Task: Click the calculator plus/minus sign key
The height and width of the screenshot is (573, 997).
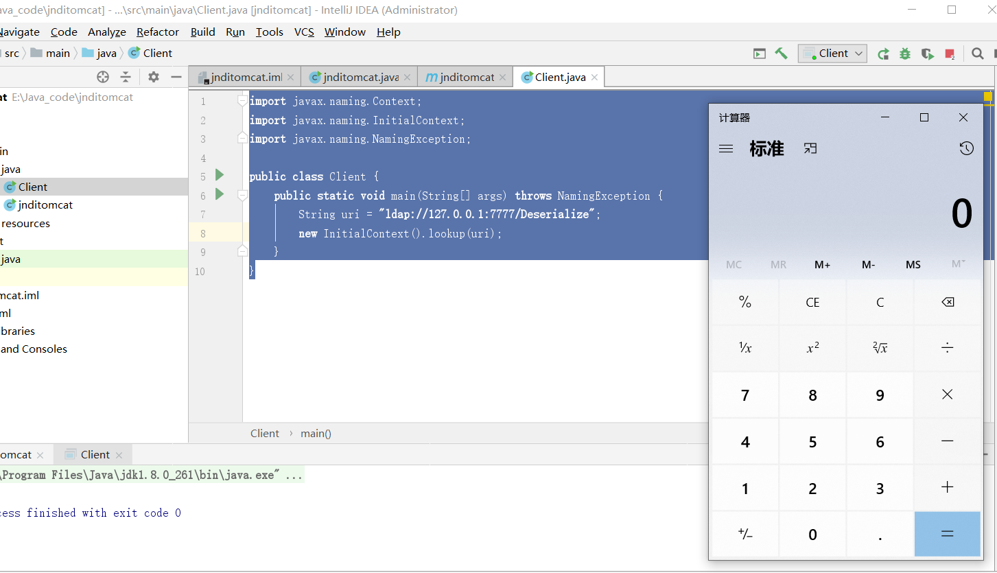Action: click(745, 534)
